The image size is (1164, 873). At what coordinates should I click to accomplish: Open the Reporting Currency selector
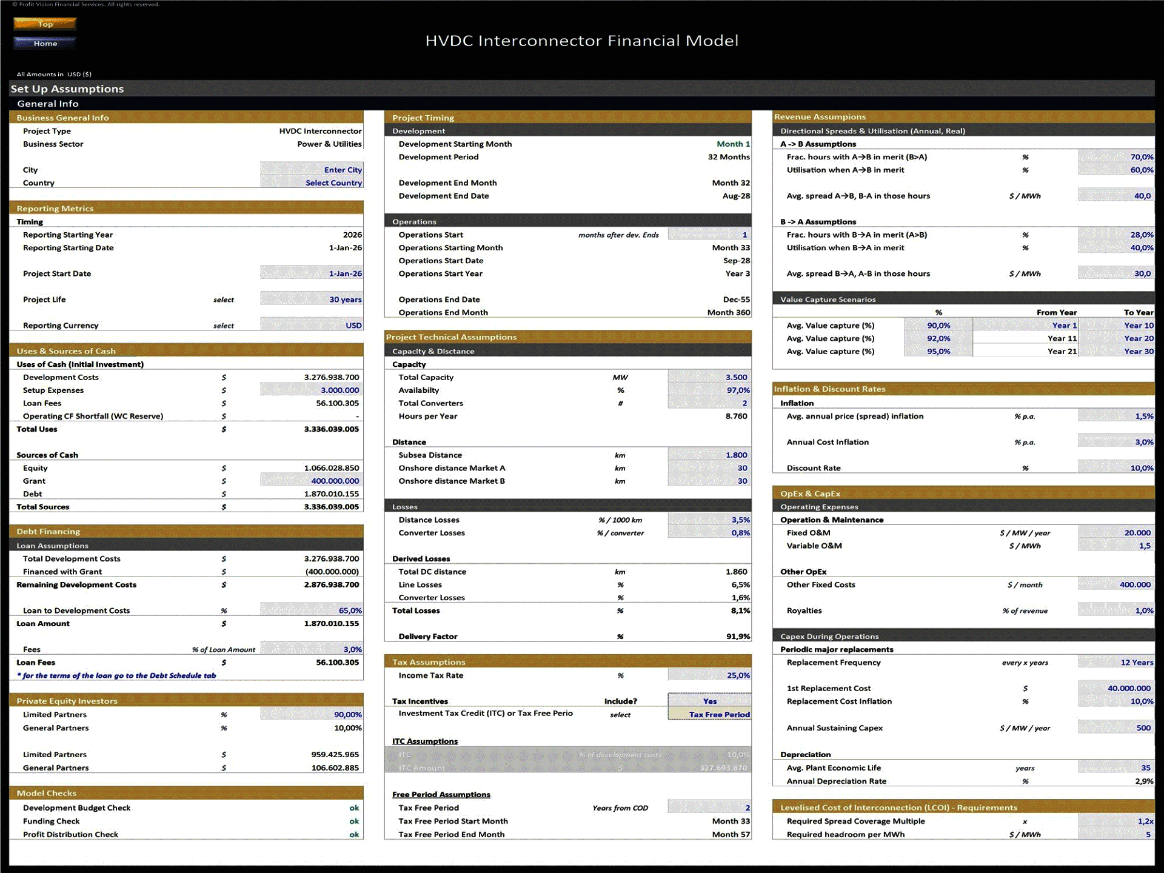[x=311, y=325]
